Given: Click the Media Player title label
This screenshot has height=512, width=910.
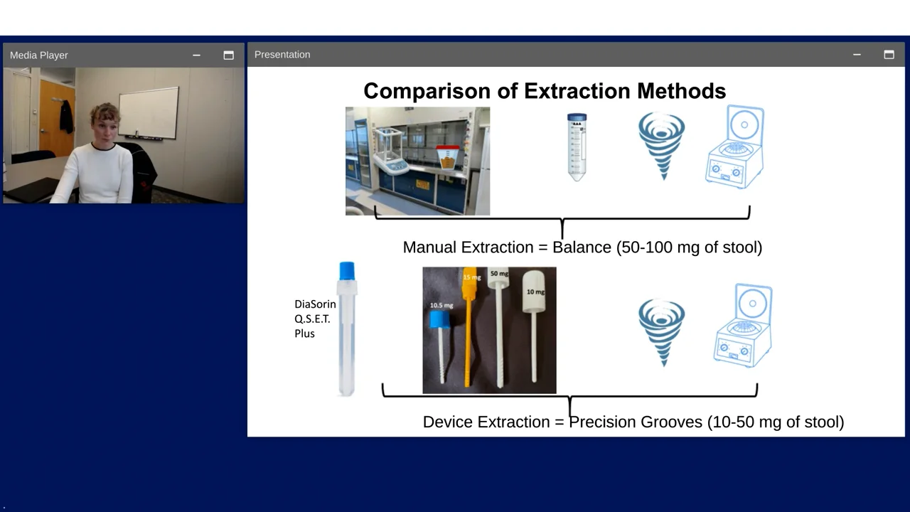Looking at the screenshot, I should coord(39,55).
